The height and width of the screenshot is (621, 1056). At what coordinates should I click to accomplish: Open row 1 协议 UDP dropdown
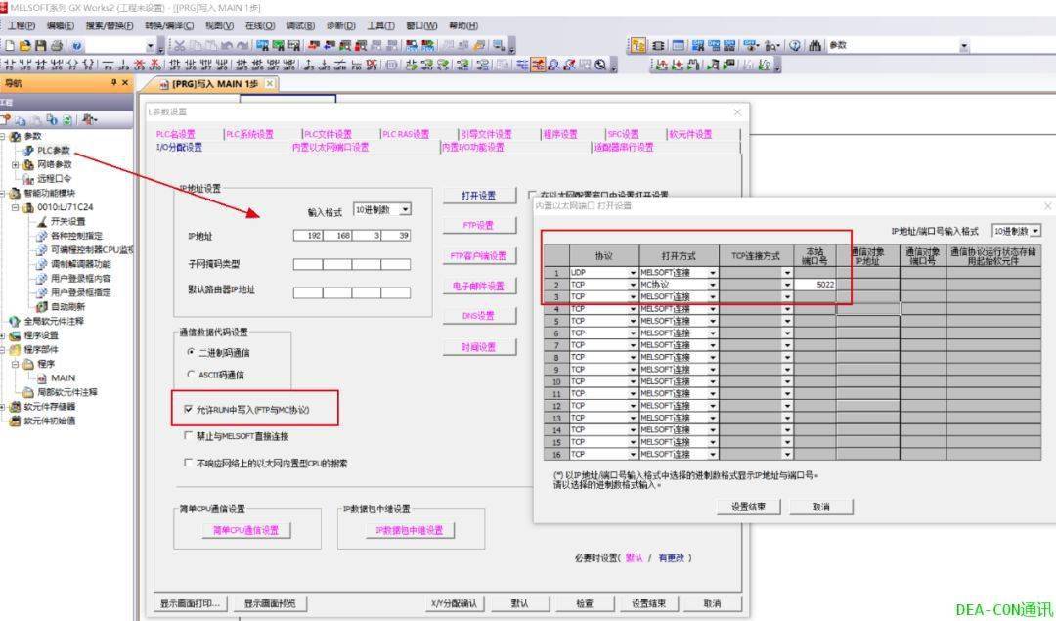(633, 273)
